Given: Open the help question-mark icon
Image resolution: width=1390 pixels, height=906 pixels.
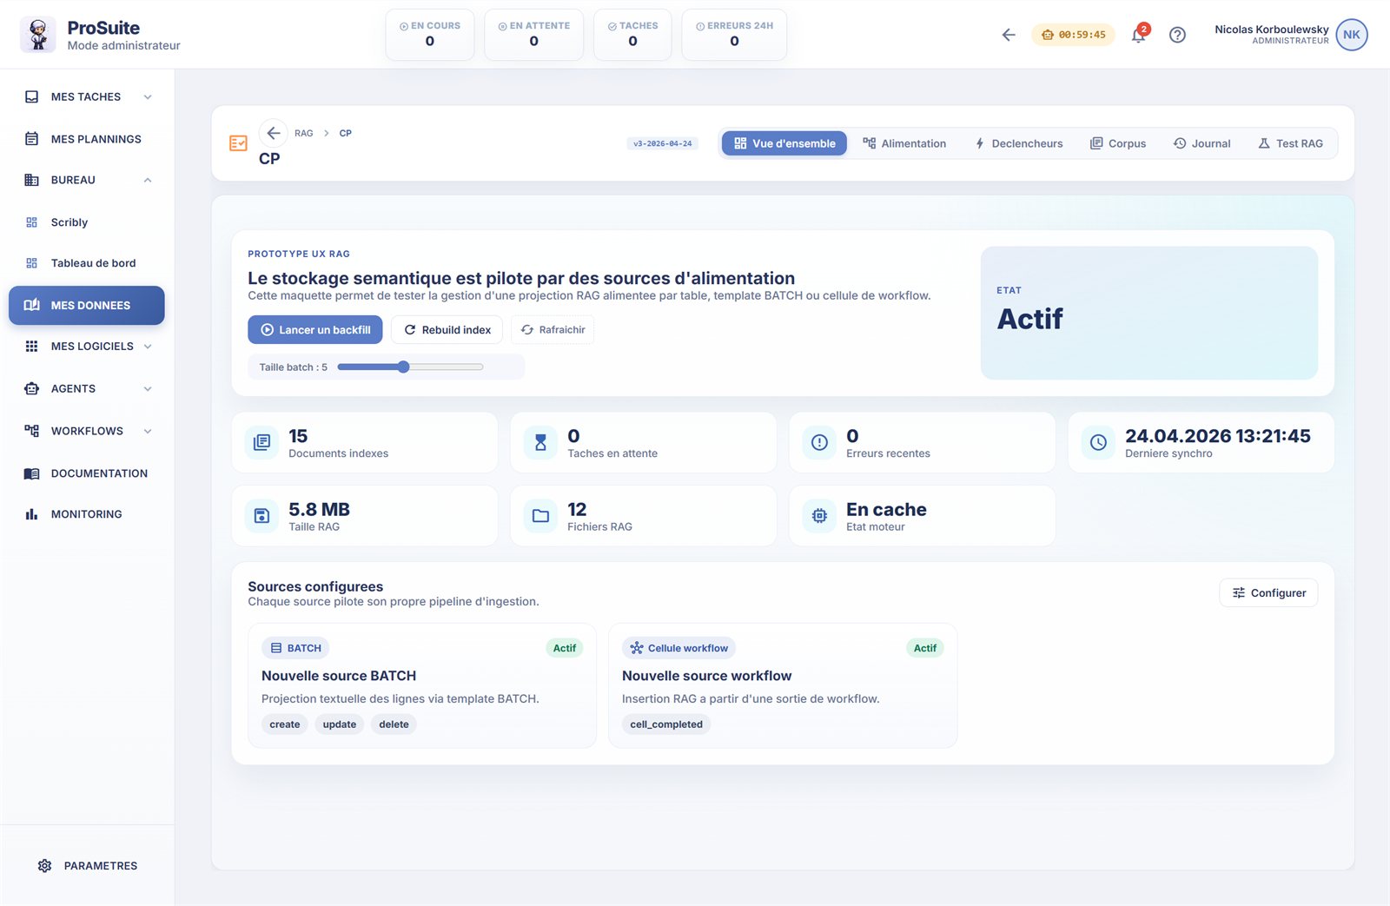Looking at the screenshot, I should click(x=1177, y=35).
